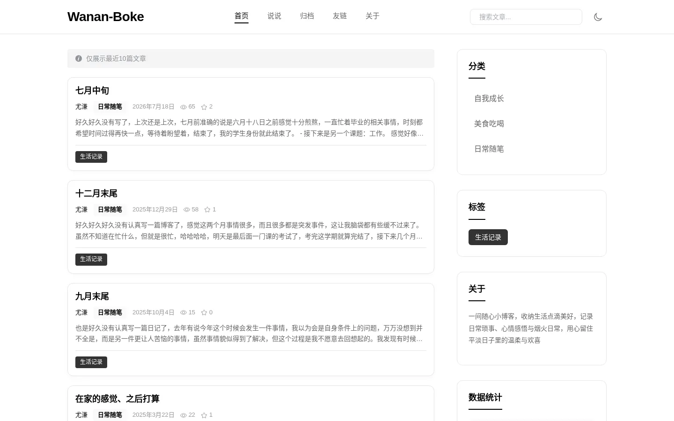This screenshot has width=674, height=421.
Task: Open the post 在家的感觉、之后打算
Action: (117, 399)
